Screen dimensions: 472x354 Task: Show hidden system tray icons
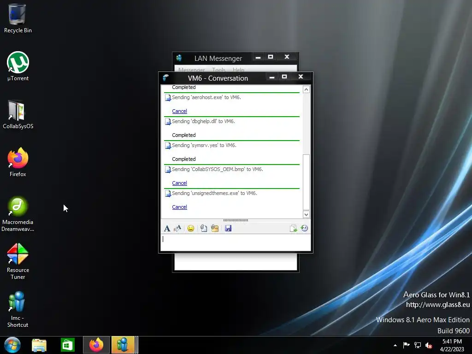tap(395, 345)
